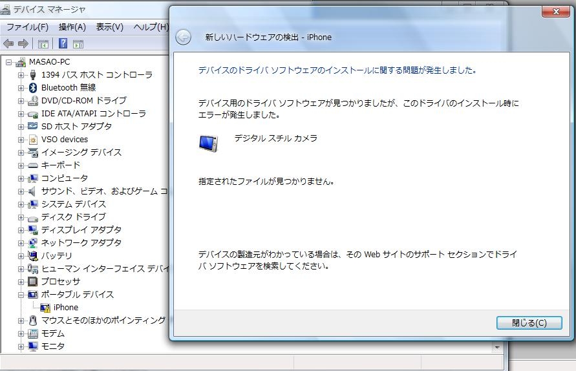
Task: Select the ポータブル デバイス label
Action: pyautogui.click(x=78, y=295)
